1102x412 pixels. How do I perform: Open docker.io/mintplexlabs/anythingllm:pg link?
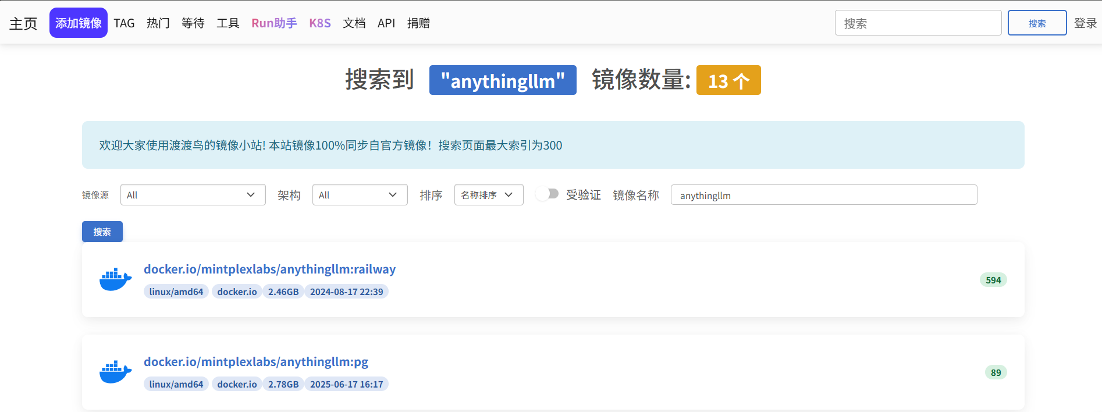256,362
